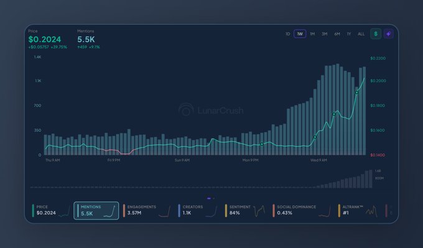The image size is (423, 248).
Task: Click the Fri 9 PM axis label
Action: click(114, 160)
